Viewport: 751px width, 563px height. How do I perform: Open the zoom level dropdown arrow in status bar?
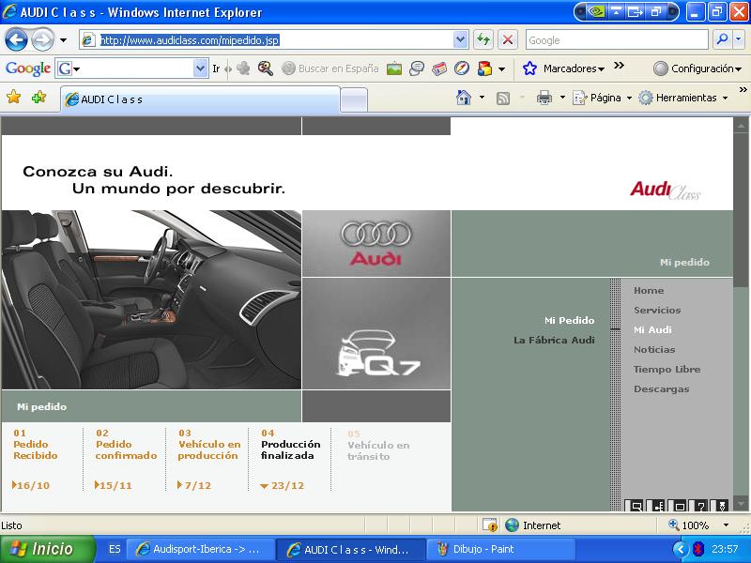coord(726,525)
